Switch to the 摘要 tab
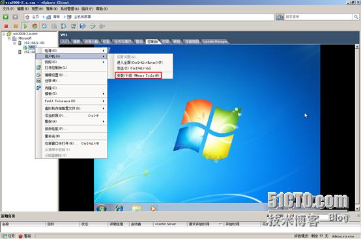Viewport: 361px width, 239px height. click(x=77, y=42)
